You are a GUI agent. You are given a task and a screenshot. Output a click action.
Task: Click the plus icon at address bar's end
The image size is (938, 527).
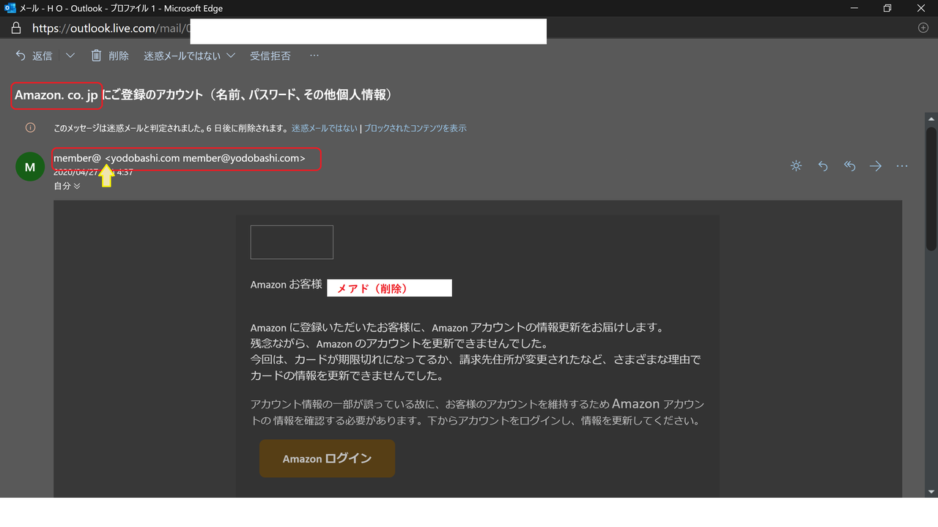(923, 28)
